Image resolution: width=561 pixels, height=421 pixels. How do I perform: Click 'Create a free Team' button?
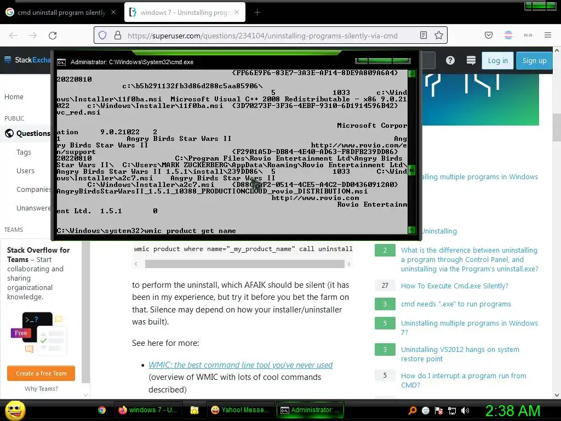pos(41,373)
